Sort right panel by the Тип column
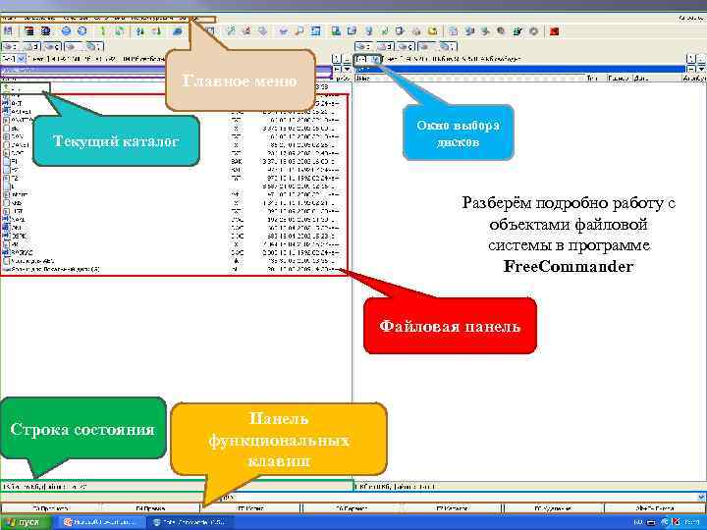The height and width of the screenshot is (530, 707). pyautogui.click(x=595, y=78)
